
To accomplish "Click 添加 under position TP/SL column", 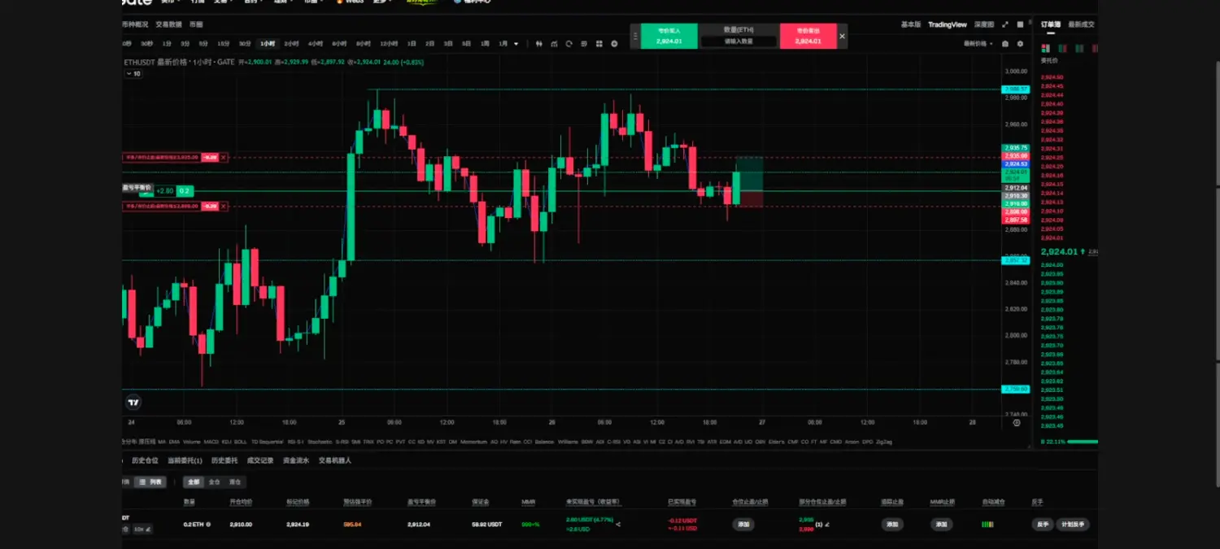I will pyautogui.click(x=743, y=525).
